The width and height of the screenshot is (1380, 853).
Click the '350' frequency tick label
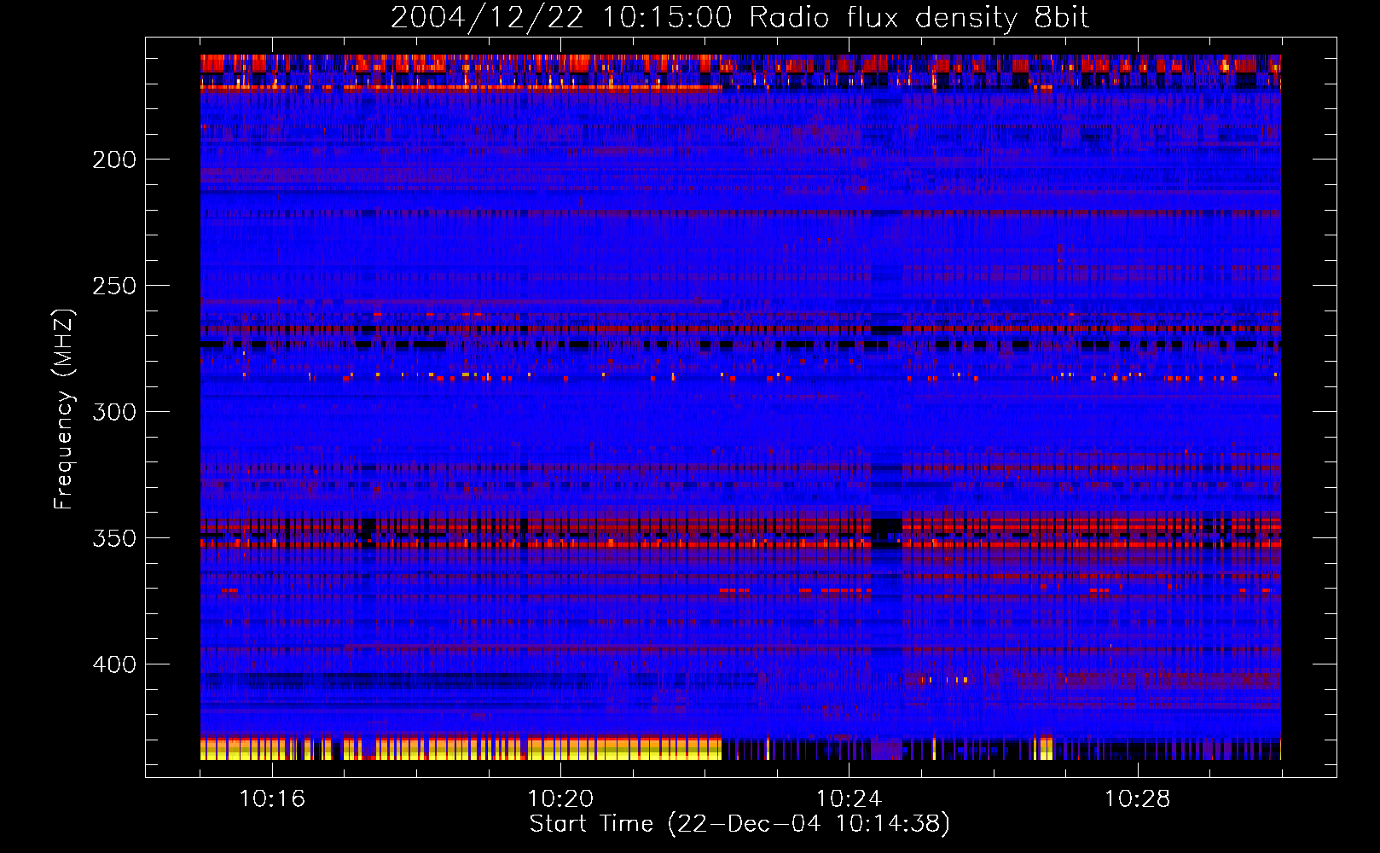point(114,538)
